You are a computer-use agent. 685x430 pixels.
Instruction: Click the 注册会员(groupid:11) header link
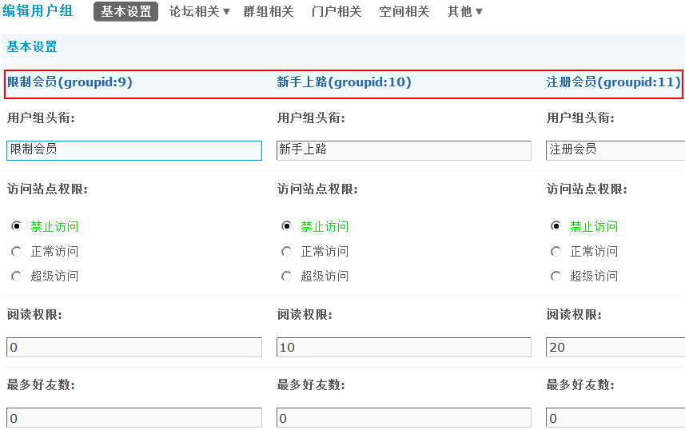click(613, 82)
